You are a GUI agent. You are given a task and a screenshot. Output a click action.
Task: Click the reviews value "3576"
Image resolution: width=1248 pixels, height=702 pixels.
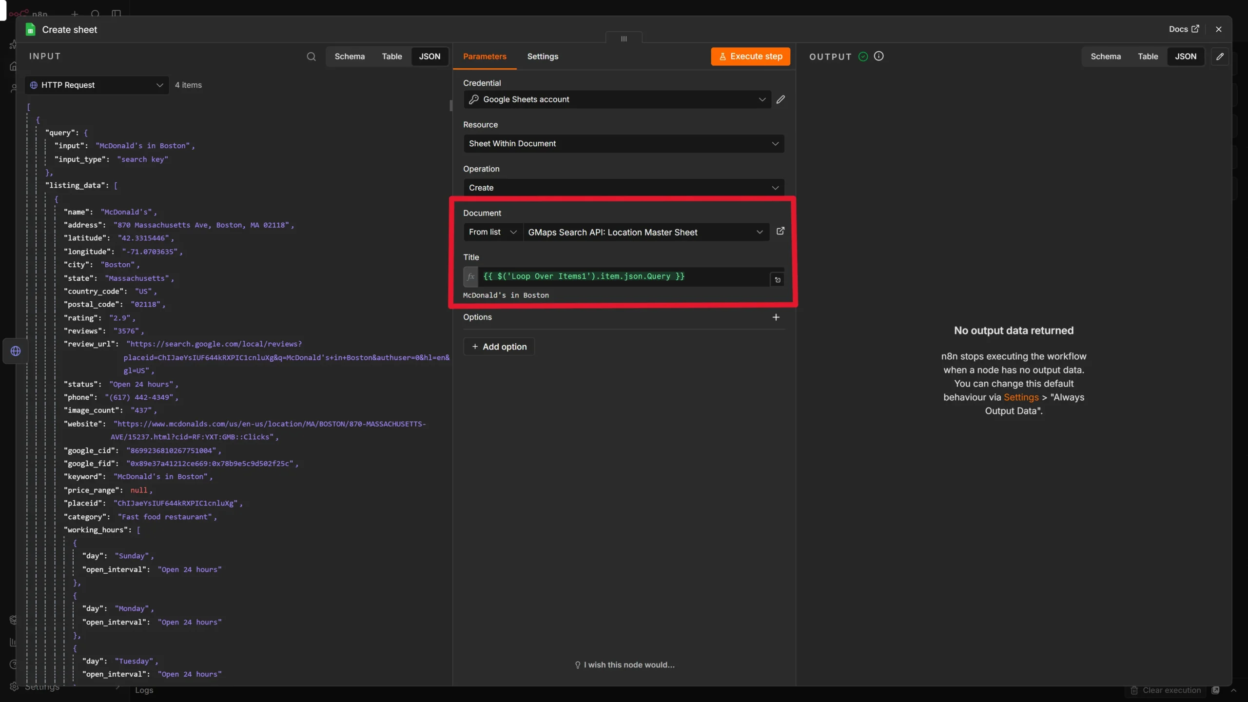coord(127,331)
